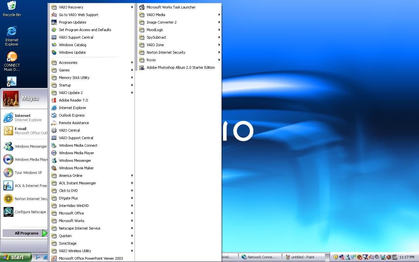
Task: Open Image Converter 2 submenu
Action: coord(179,22)
